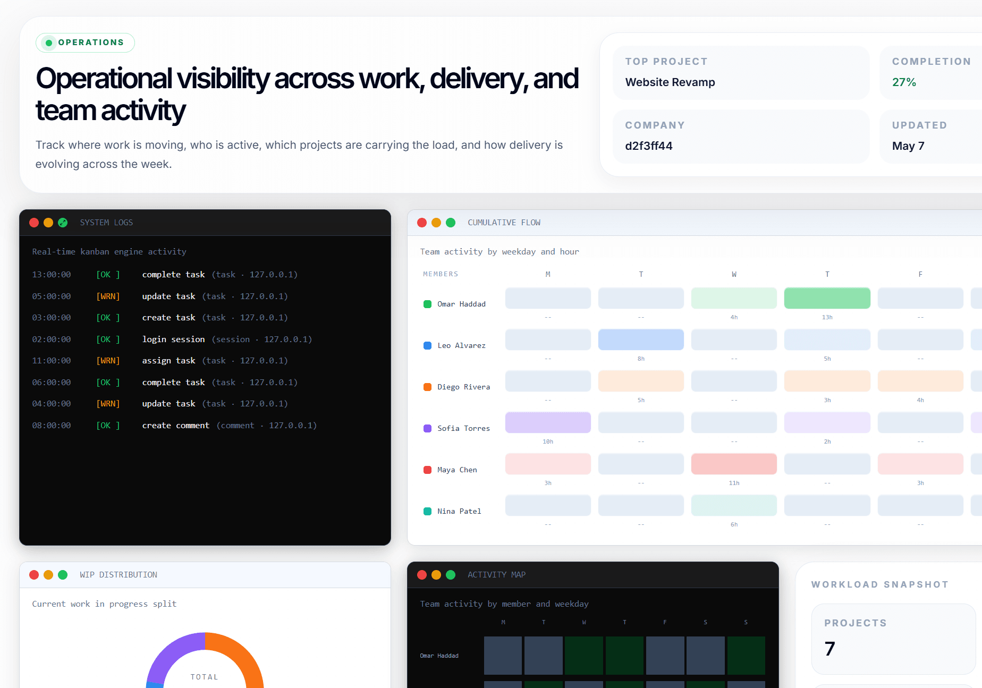Select Leo Alvarez's Tuesday 8h cell

click(641, 339)
